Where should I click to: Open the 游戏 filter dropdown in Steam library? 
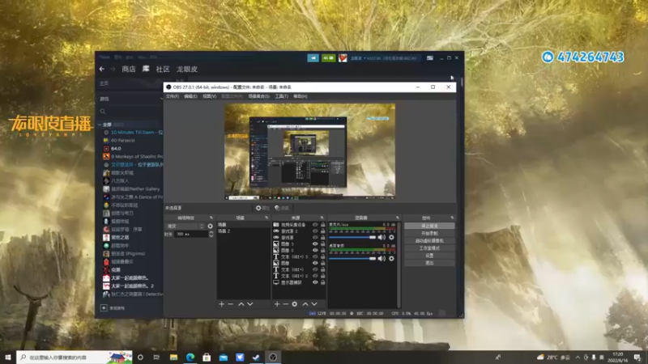pos(161,99)
